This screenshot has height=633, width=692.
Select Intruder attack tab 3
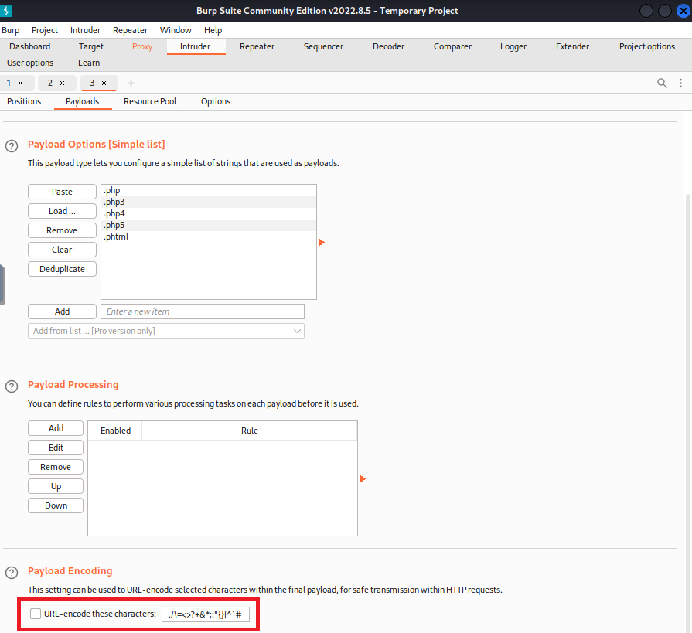(92, 83)
